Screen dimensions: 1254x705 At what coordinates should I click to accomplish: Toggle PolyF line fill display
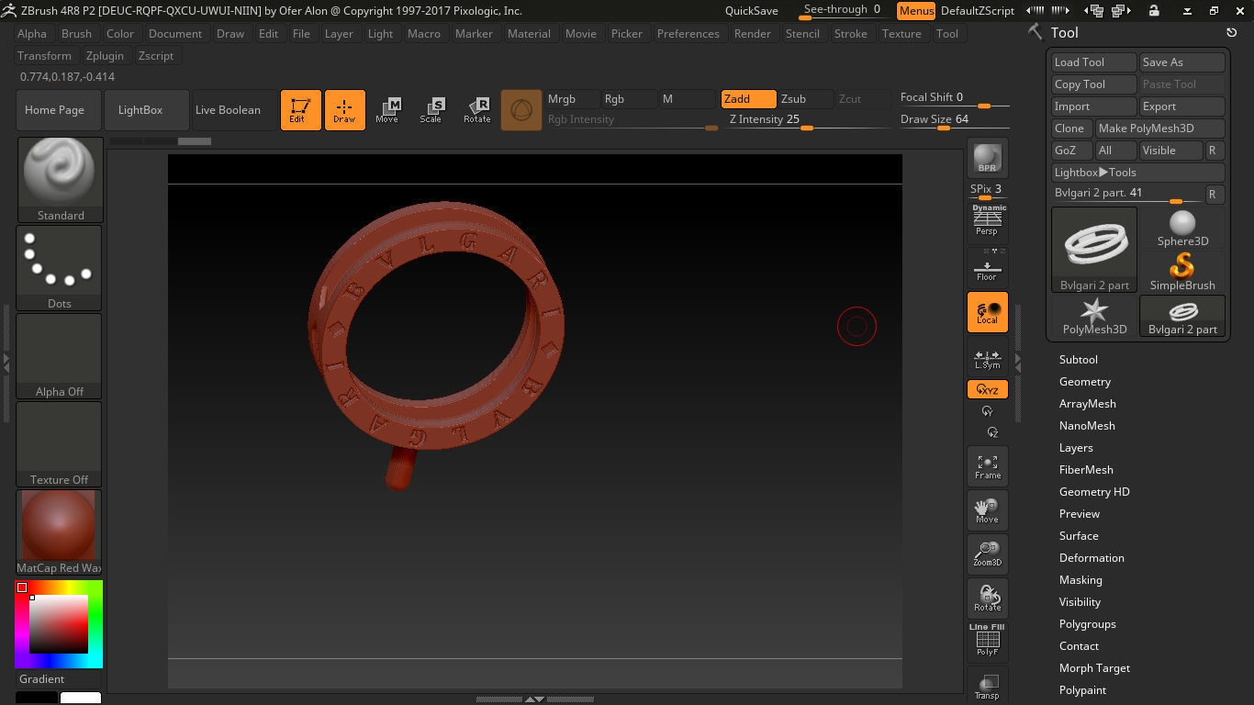(988, 641)
